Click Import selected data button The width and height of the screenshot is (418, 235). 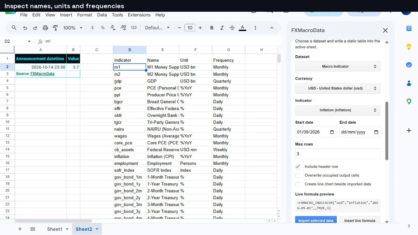pyautogui.click(x=316, y=220)
